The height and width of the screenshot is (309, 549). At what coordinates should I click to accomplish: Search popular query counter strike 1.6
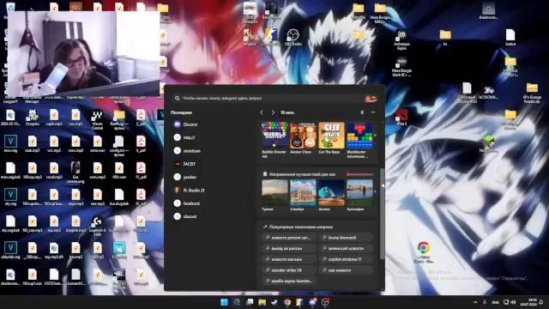point(289,270)
